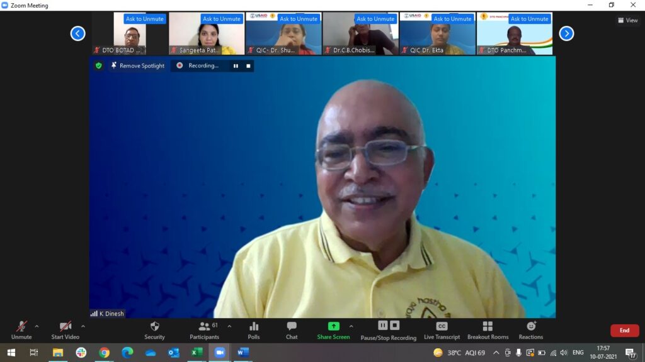Open the View layout menu
645x362 pixels.
tap(628, 20)
